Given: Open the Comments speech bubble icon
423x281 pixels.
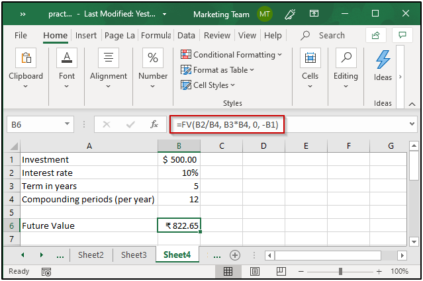Looking at the screenshot, I should pos(402,35).
